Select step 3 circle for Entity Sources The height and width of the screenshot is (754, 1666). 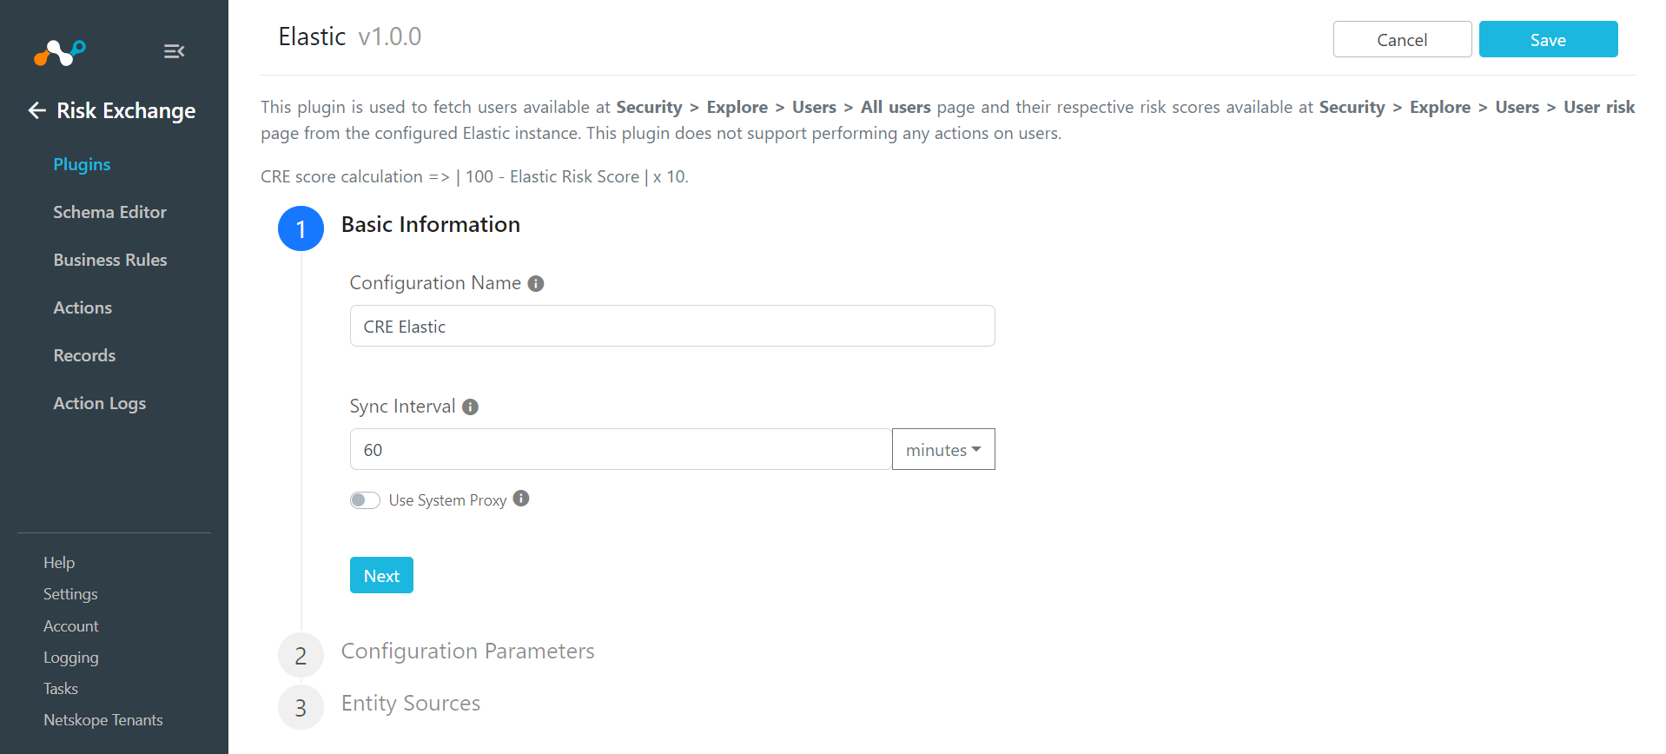301,707
